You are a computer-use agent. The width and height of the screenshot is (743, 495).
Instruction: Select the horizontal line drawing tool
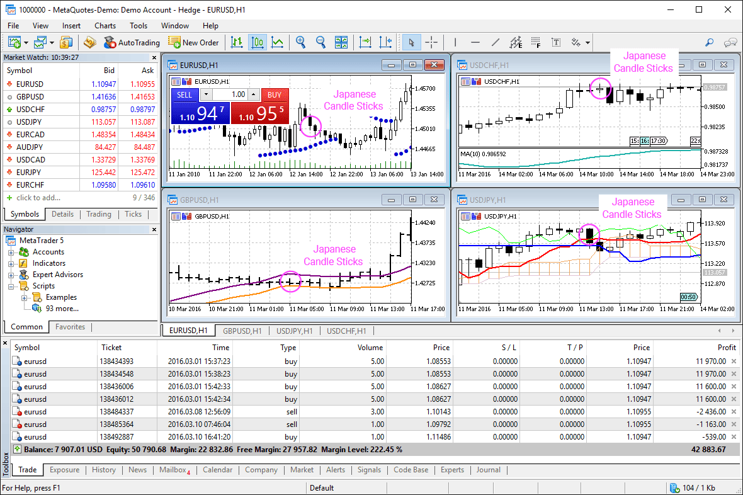pyautogui.click(x=475, y=43)
